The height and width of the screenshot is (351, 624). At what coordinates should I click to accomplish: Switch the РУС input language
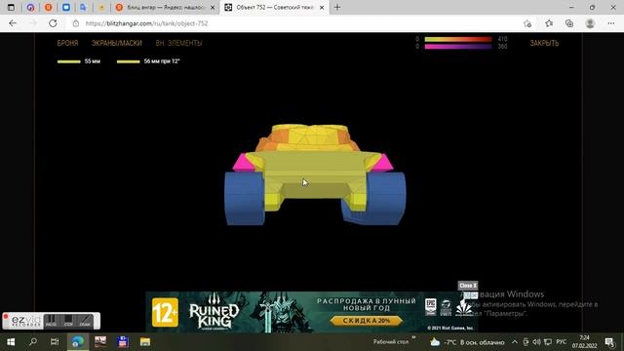point(562,342)
